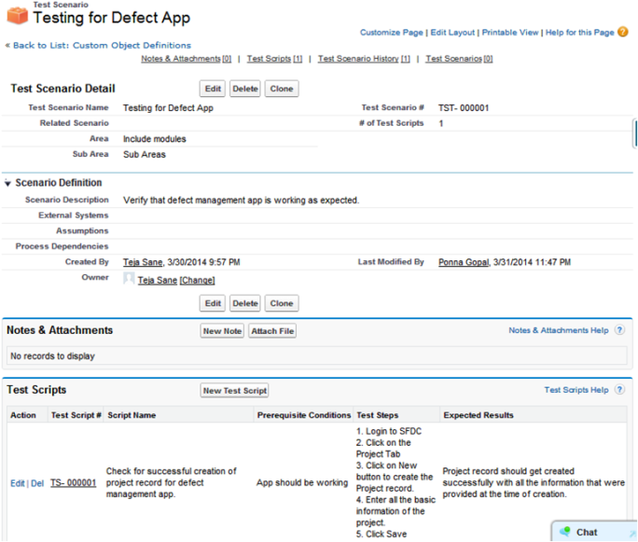The width and height of the screenshot is (638, 542).
Task: Open the Chat bubble icon
Action: [565, 531]
